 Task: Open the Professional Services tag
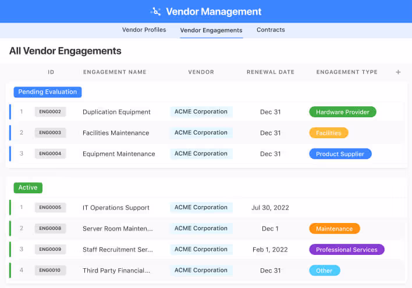point(346,250)
